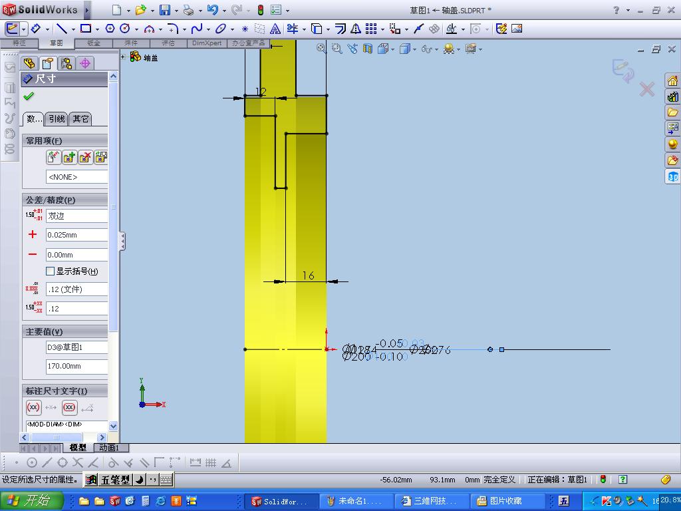Select the Line sketch tool

[x=62, y=29]
